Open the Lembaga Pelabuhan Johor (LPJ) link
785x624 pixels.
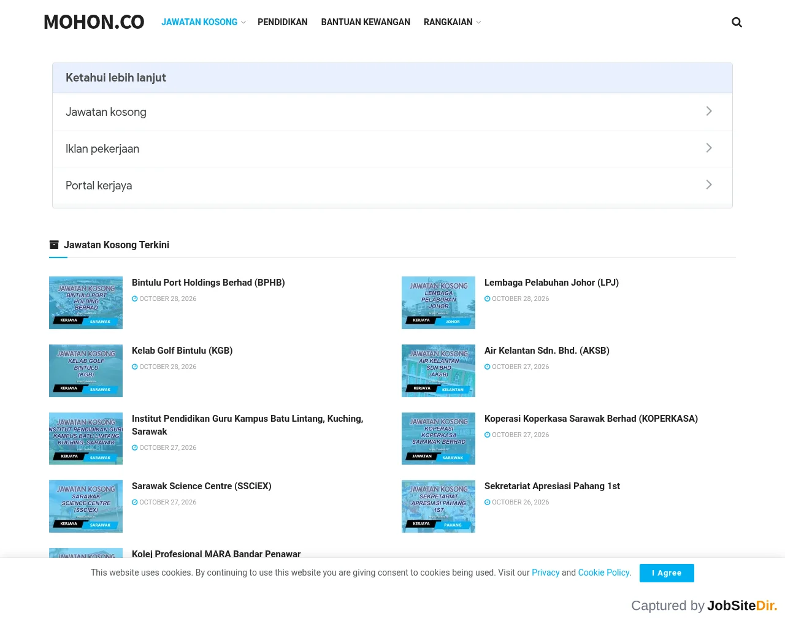click(x=551, y=283)
